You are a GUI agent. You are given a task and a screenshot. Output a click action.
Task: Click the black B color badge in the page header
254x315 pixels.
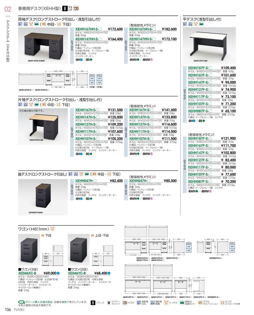click(64, 8)
